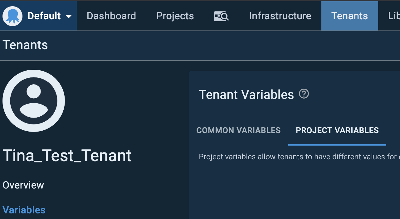Click the Octopus Deploy octopus logo
The height and width of the screenshot is (219, 400).
tap(12, 16)
